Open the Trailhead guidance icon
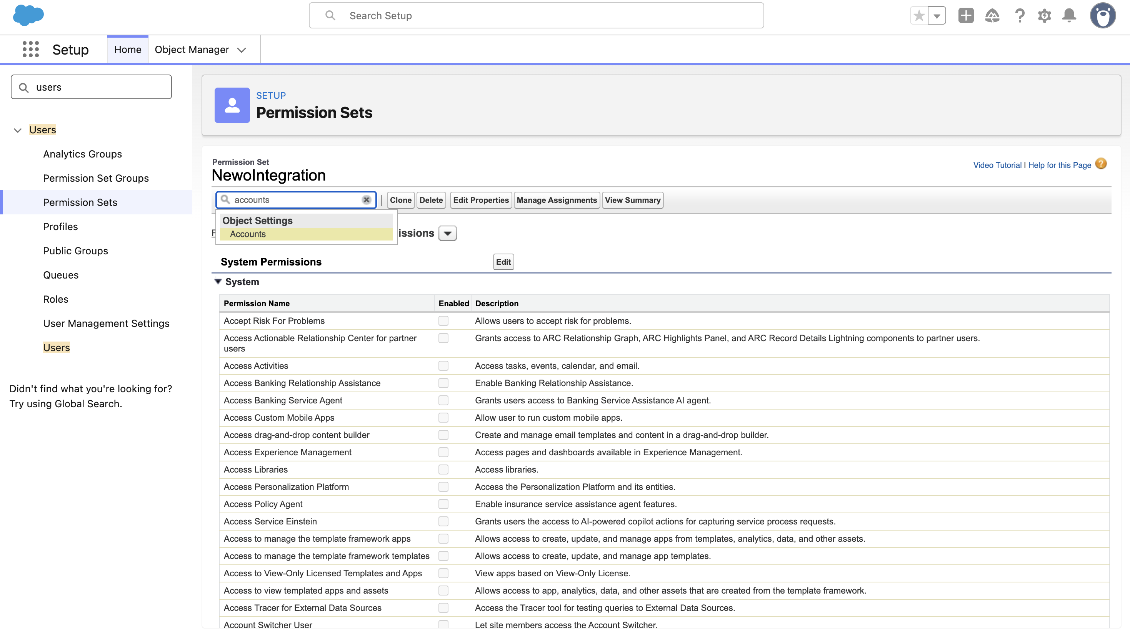The width and height of the screenshot is (1130, 637). pyautogui.click(x=992, y=16)
